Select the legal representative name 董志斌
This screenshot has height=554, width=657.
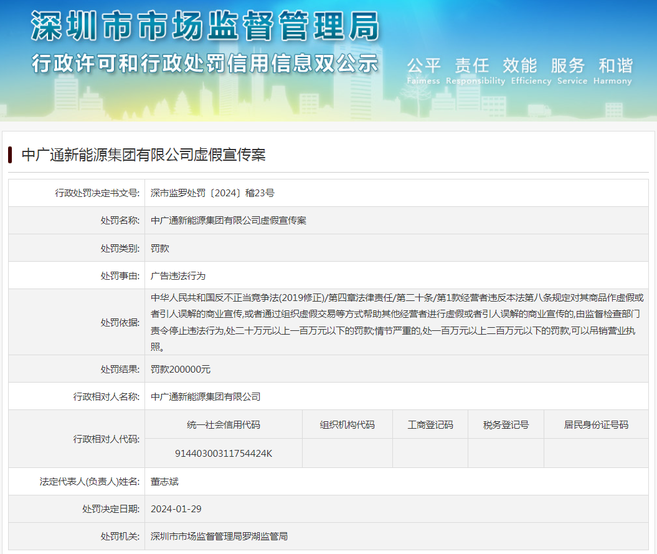click(x=164, y=482)
